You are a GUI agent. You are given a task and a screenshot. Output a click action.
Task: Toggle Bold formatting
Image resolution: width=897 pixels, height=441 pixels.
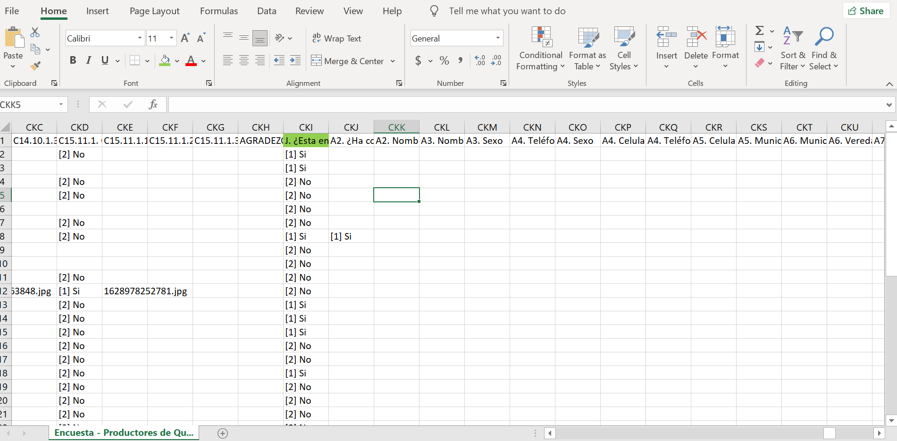coord(73,60)
